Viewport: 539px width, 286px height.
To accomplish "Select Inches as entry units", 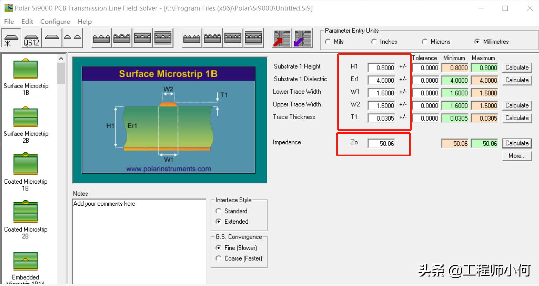I will point(384,42).
